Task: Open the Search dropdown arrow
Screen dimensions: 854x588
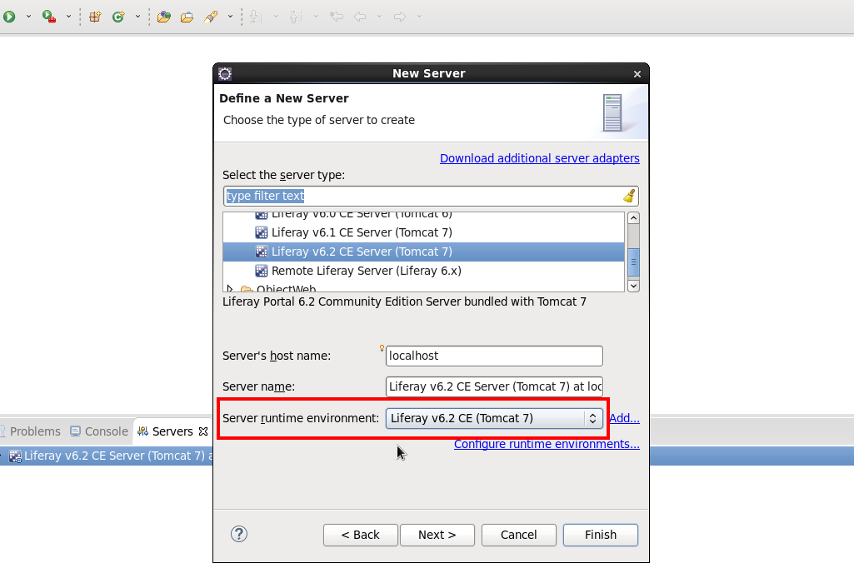Action: pos(231,17)
